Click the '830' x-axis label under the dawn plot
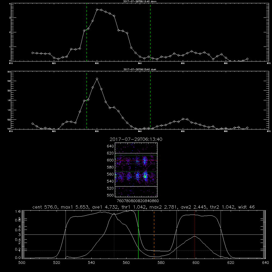 click(97, 63)
